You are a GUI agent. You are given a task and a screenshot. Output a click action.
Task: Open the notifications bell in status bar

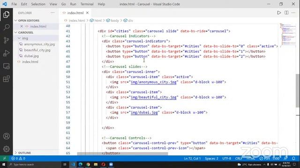coord(293,159)
